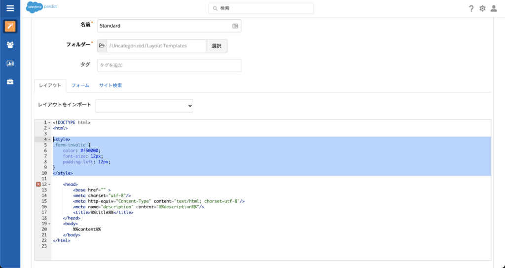Image resolution: width=505 pixels, height=268 pixels.
Task: Open the hamburger navigation menu
Action: (x=10, y=8)
